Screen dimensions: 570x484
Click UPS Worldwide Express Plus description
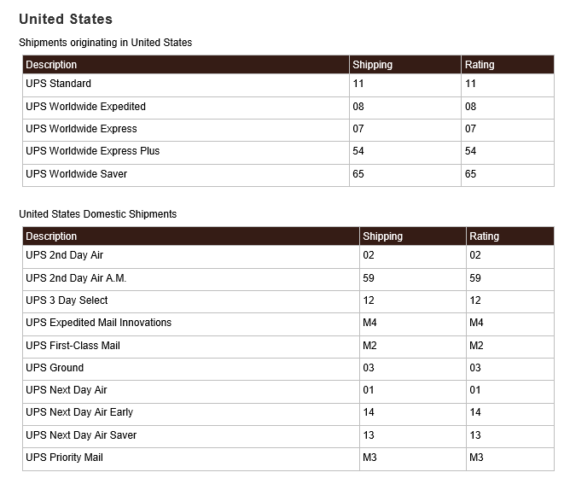tap(93, 151)
